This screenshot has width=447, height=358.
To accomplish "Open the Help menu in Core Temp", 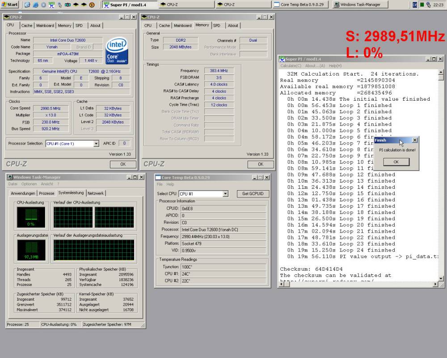I will [x=170, y=184].
